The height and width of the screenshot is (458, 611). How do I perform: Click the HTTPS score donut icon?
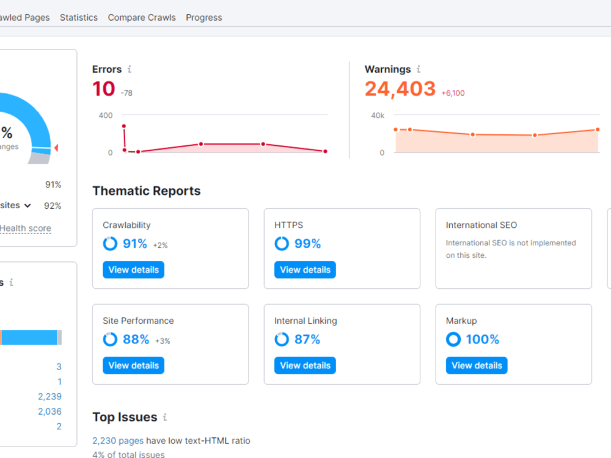pos(281,244)
